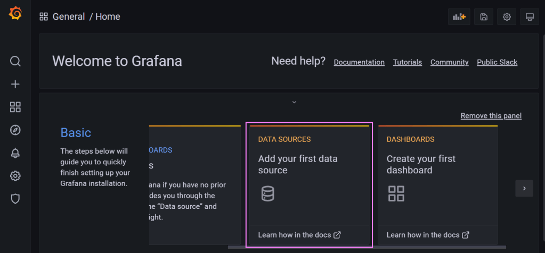Open the Community link
This screenshot has height=253, width=545.
point(450,62)
